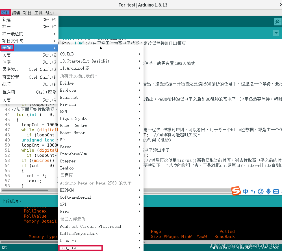Open Firmata examples submenu

tap(101, 104)
